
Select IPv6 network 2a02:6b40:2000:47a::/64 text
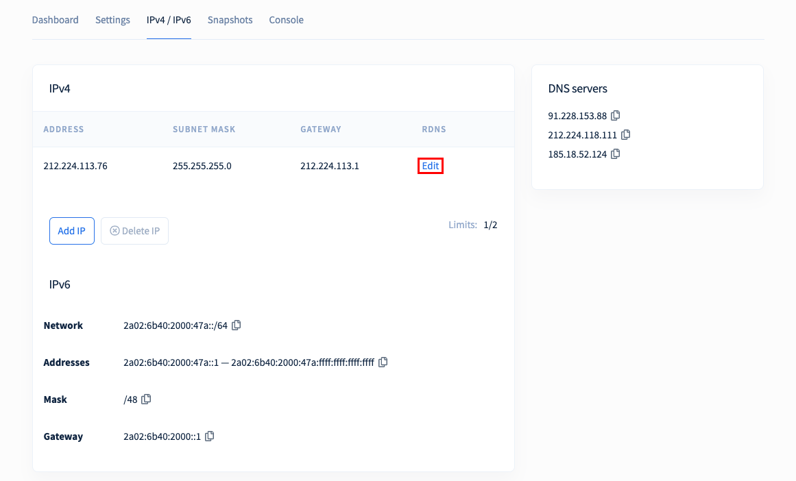pyautogui.click(x=176, y=325)
